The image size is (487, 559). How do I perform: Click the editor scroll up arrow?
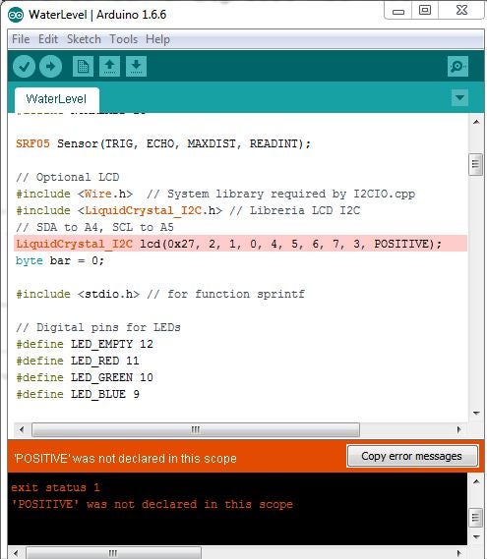[476, 122]
